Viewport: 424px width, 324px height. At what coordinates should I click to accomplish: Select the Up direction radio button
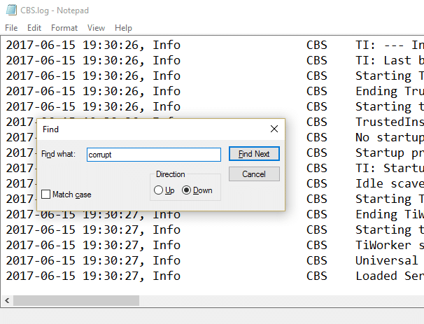158,190
